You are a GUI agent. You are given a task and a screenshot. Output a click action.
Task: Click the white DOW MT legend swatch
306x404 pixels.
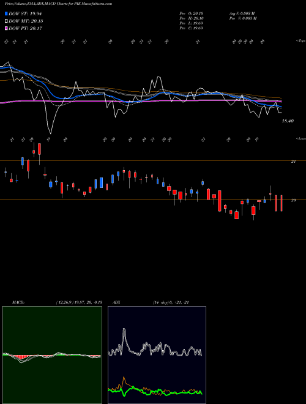[x=6, y=21]
